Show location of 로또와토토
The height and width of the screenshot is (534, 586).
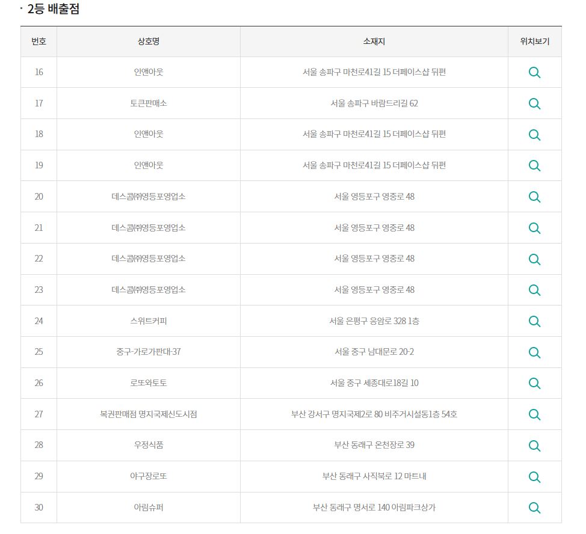(534, 384)
